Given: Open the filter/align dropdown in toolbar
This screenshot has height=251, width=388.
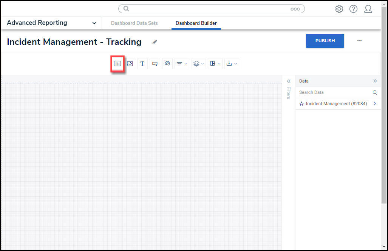Looking at the screenshot, I should click(x=182, y=64).
